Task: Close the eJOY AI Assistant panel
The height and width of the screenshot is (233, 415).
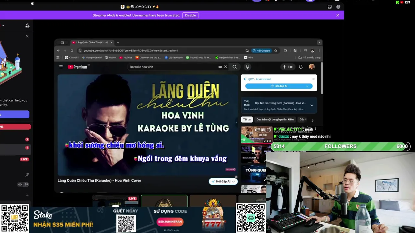Action: pos(313,79)
